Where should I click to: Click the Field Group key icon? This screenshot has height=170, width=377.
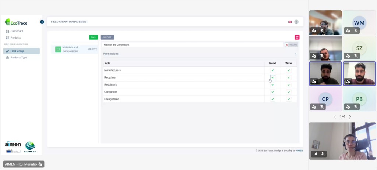point(7,51)
